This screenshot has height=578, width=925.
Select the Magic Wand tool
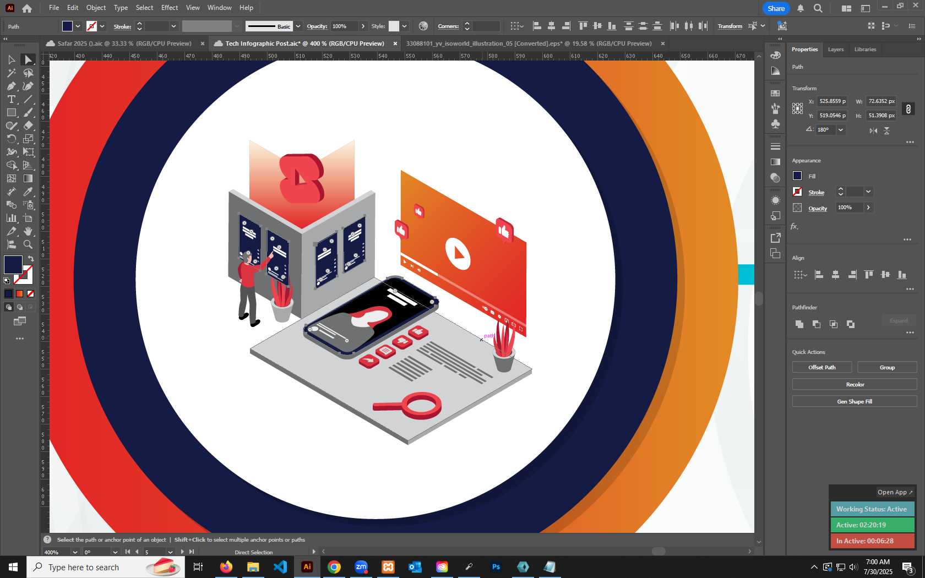11,73
